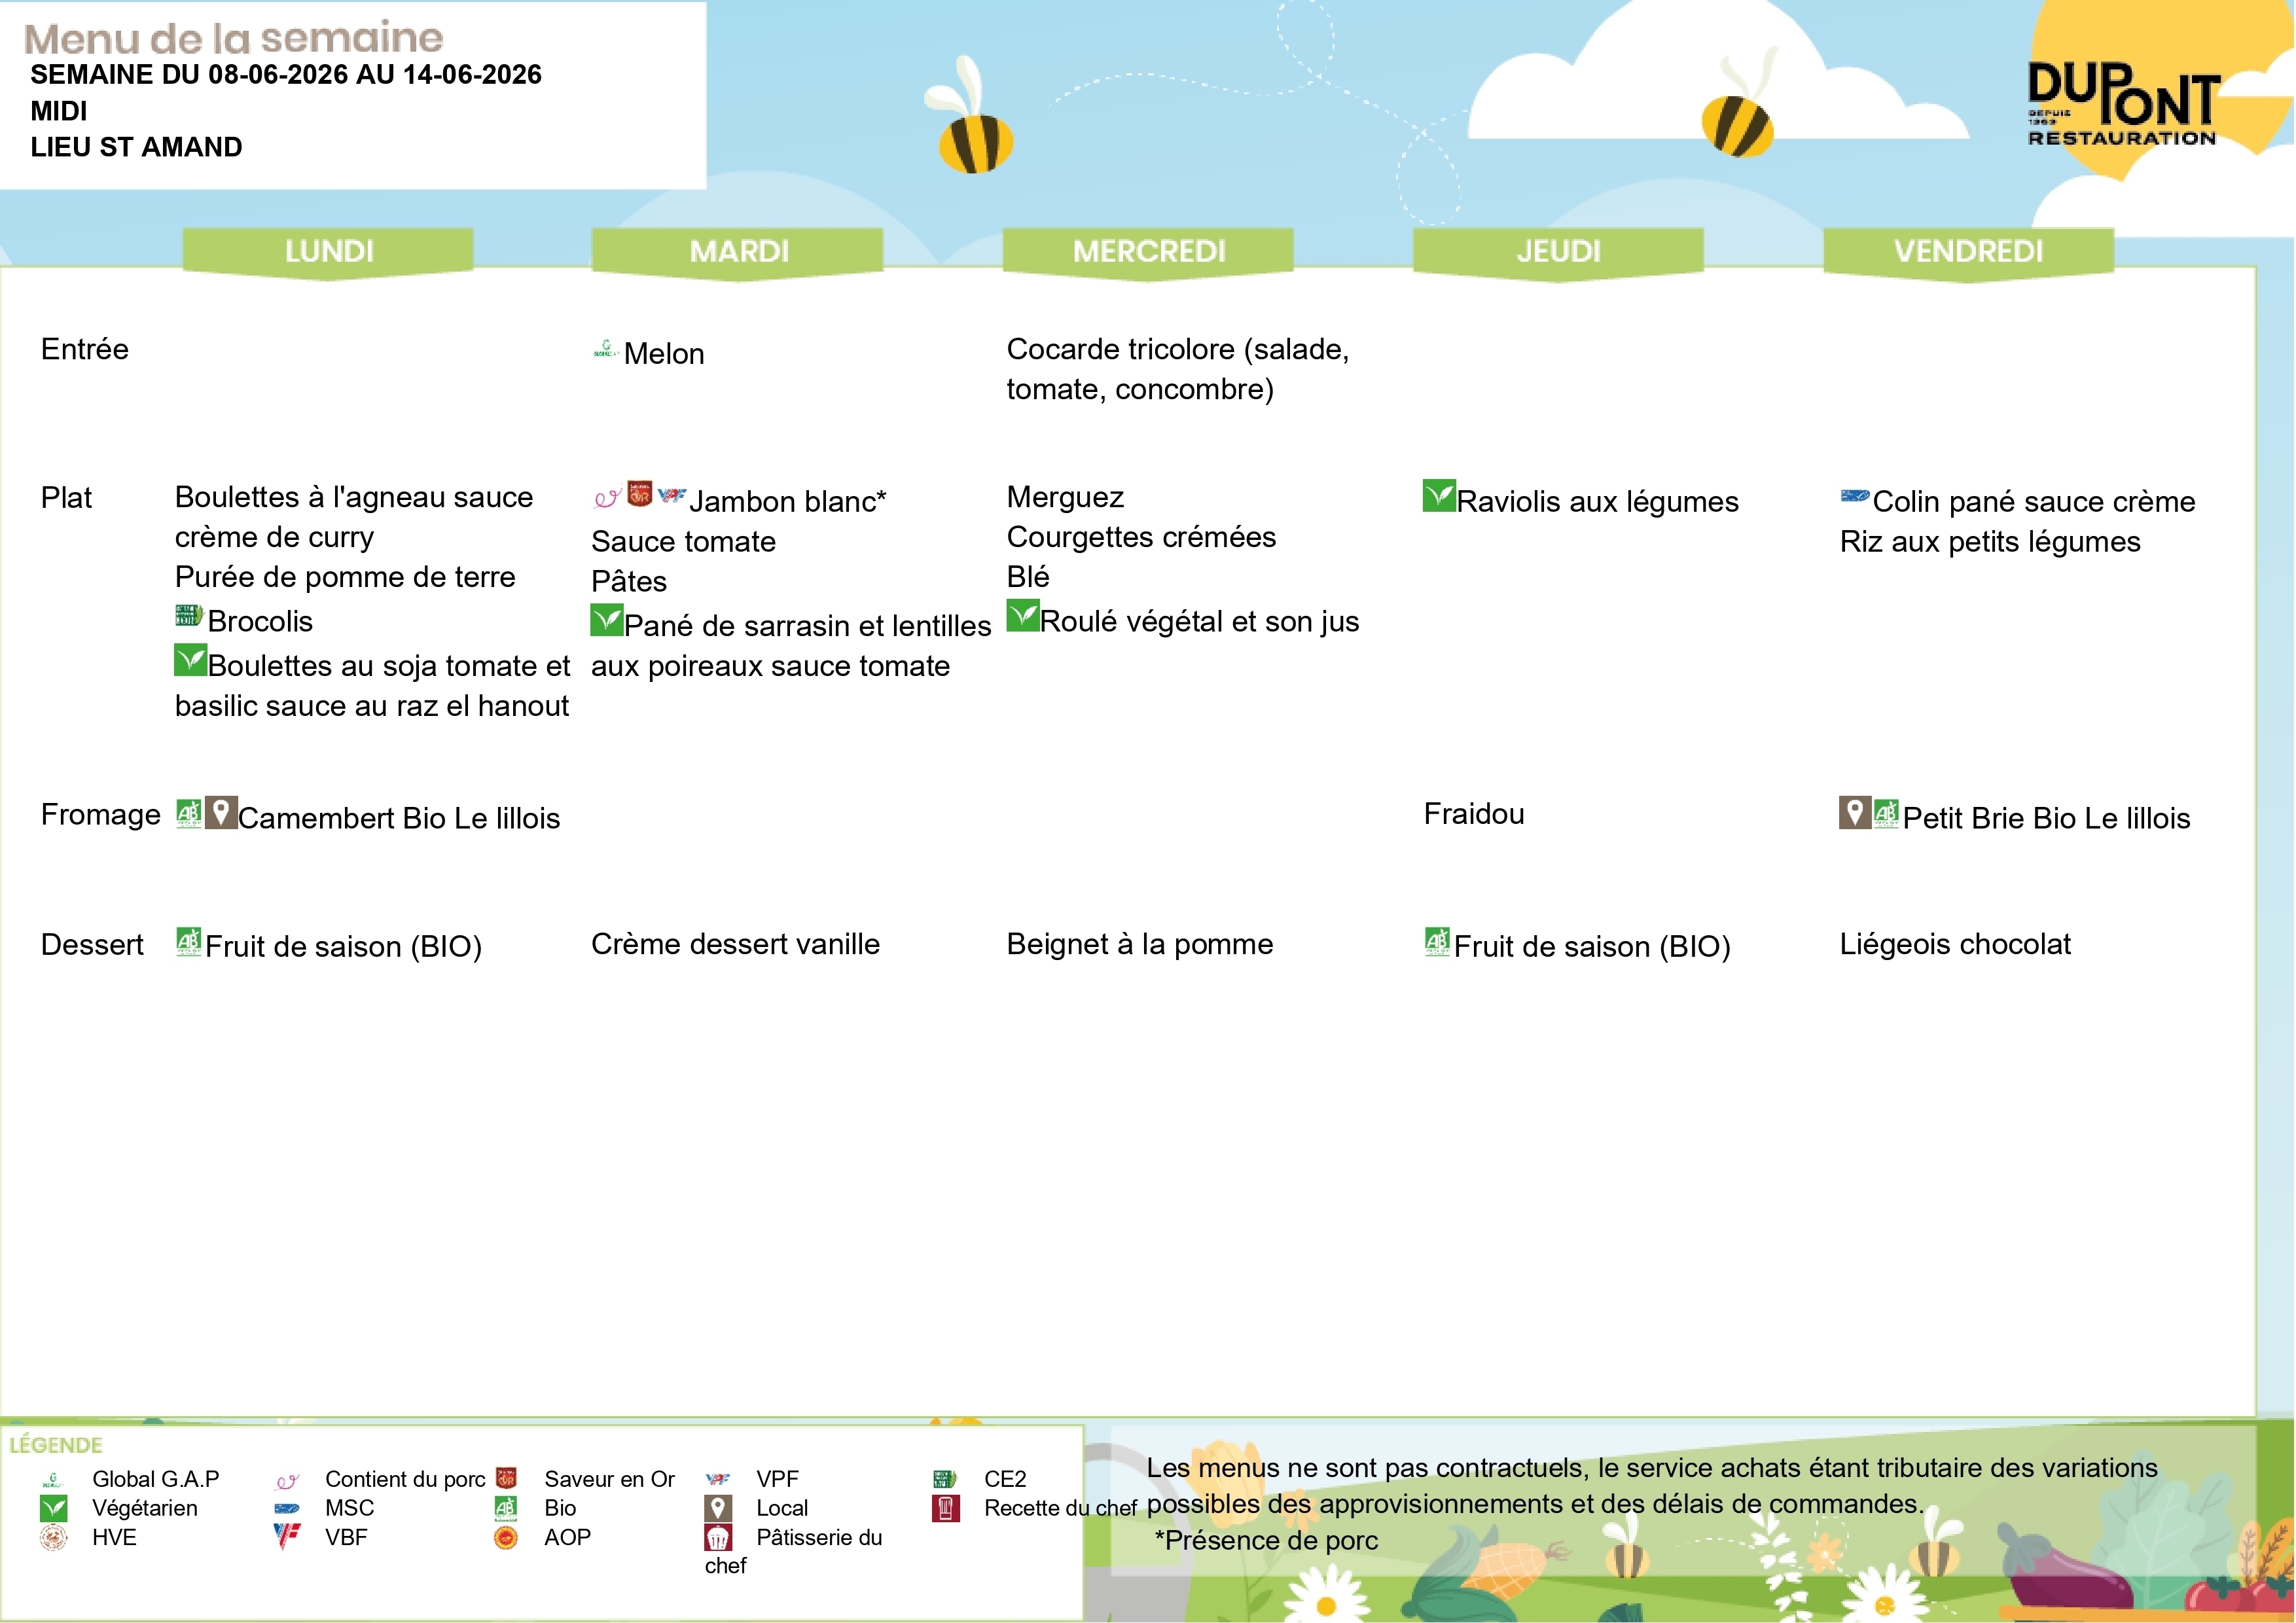Click the "Pâtes" dish on Tuesday
2296x1623 pixels.
629,581
